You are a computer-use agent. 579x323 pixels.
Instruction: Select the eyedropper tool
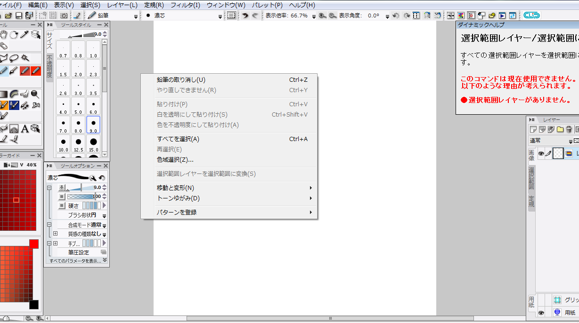coord(25,35)
